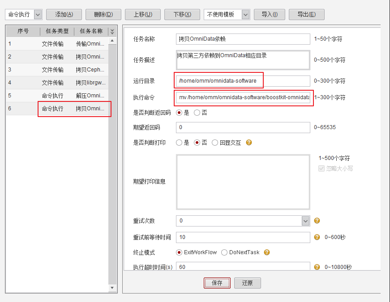Click 删除(D) button
The height and width of the screenshot is (302, 390).
[103, 14]
